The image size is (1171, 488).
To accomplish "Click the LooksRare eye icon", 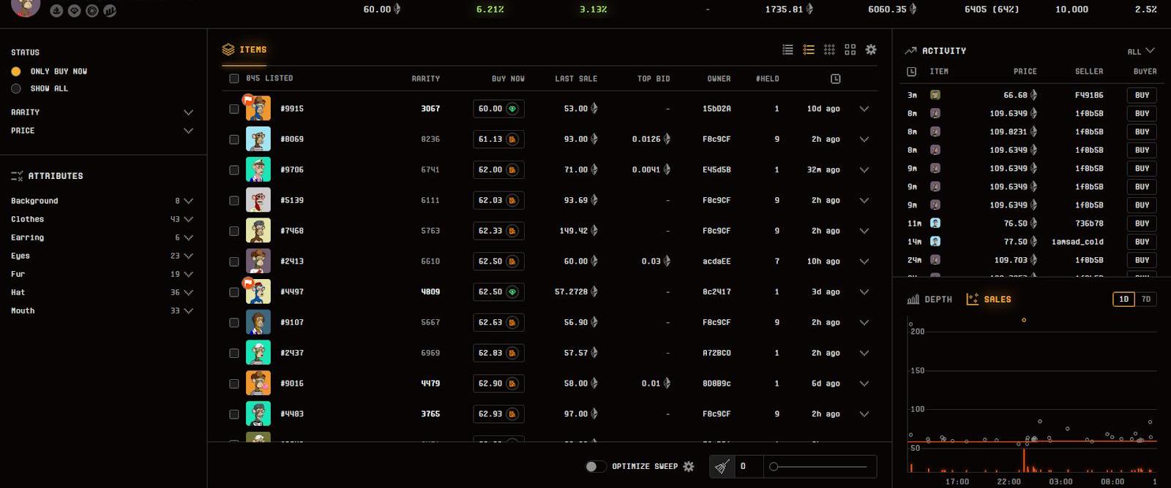I will pyautogui.click(x=74, y=11).
